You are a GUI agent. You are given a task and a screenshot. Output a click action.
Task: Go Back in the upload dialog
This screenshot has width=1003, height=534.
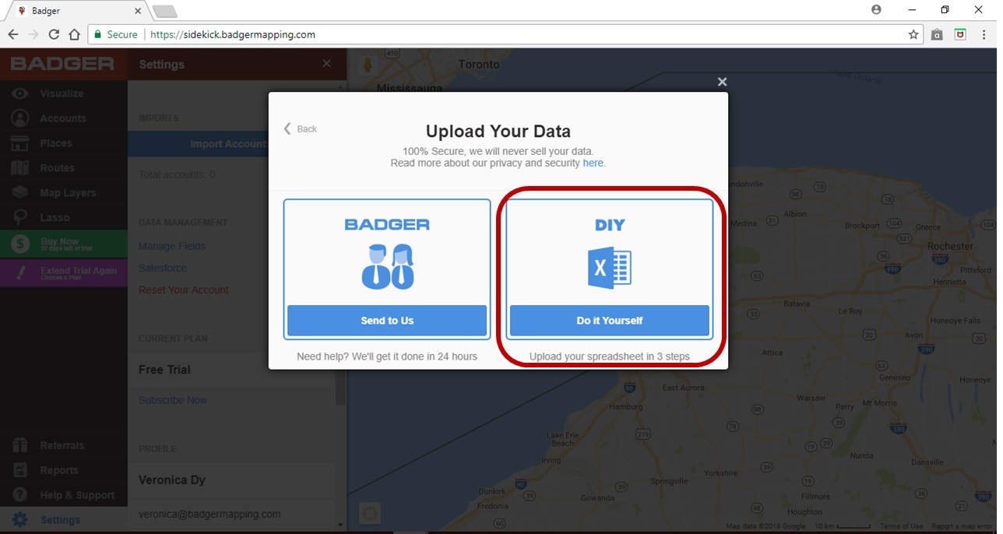(301, 128)
